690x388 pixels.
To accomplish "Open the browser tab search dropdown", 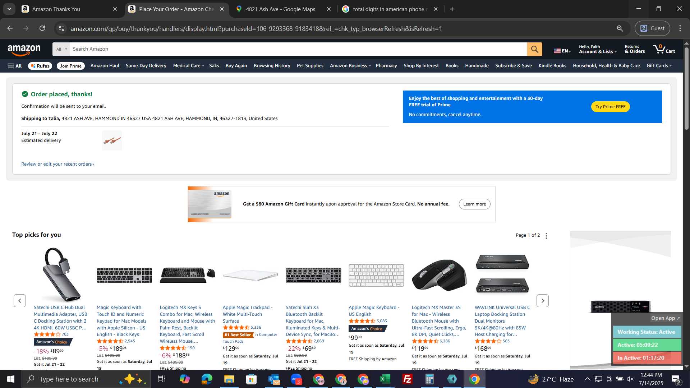I will tap(9, 9).
